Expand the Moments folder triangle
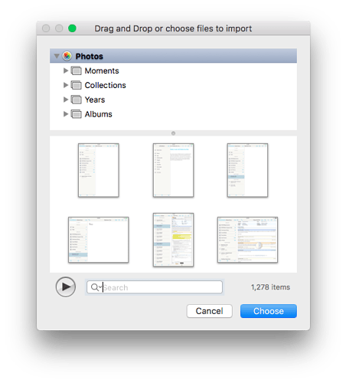Image resolution: width=346 pixels, height=383 pixels. 66,70
